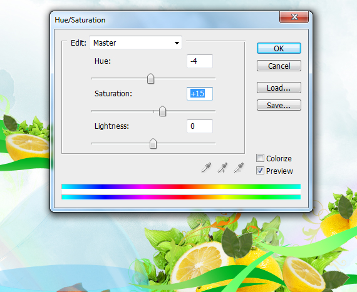Screen dimensions: 357x292
Task: Click the OK button
Action: (279, 48)
